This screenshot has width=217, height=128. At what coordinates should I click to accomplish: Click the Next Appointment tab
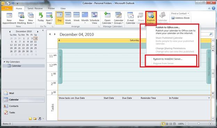click(x=209, y=67)
